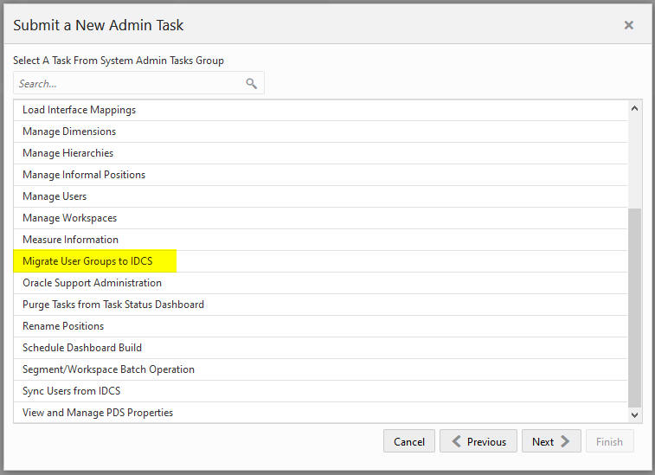Click the Previous button
The image size is (655, 475).
tap(478, 441)
